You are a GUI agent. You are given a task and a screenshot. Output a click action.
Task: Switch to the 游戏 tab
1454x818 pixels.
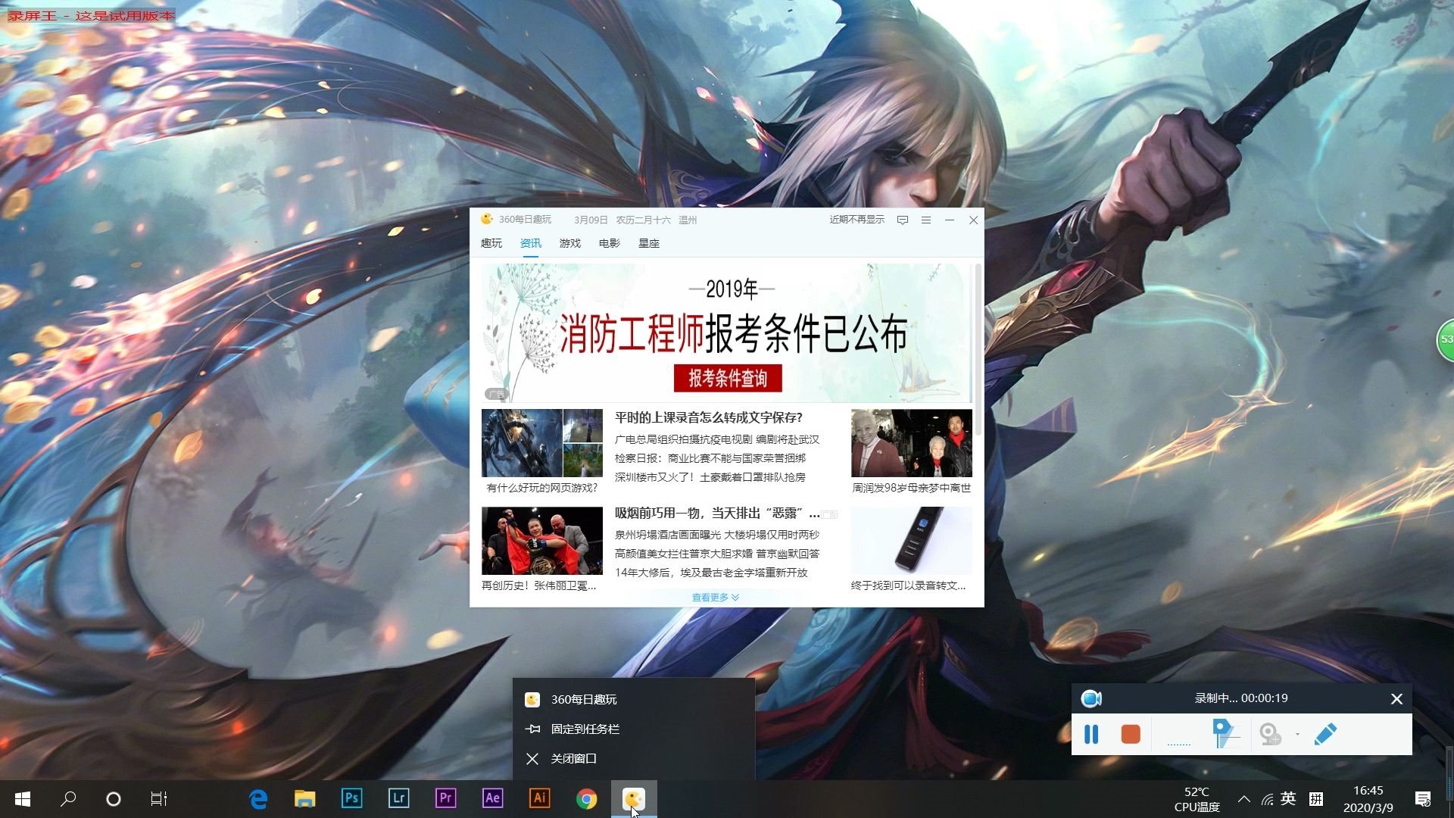569,243
